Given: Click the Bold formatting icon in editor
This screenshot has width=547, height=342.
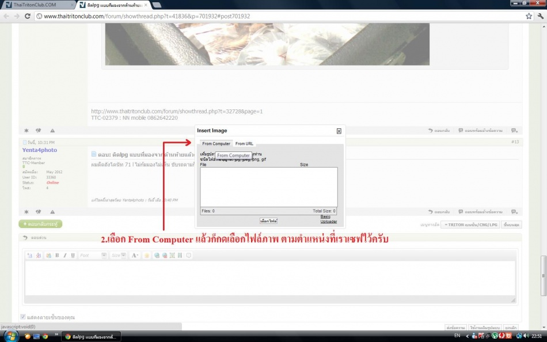Looking at the screenshot, I should (57, 255).
